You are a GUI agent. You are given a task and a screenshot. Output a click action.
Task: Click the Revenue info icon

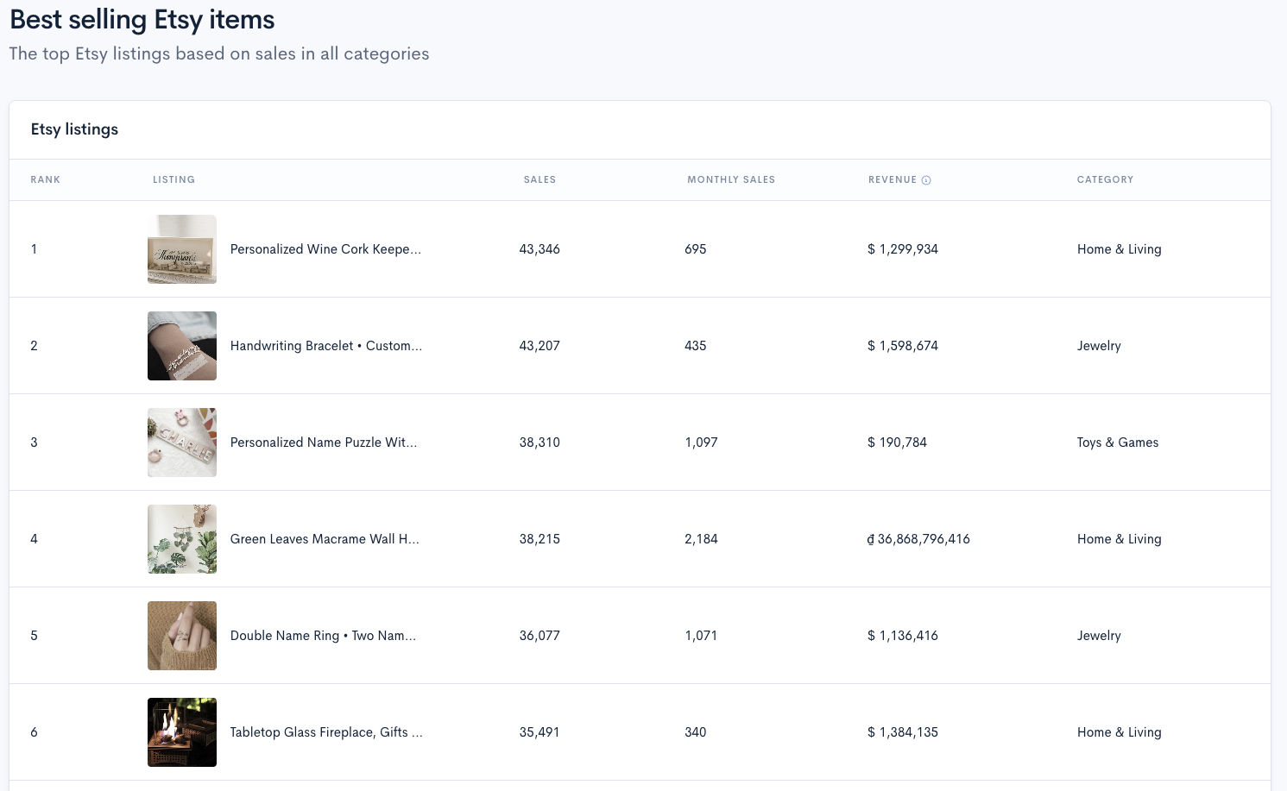(x=926, y=180)
